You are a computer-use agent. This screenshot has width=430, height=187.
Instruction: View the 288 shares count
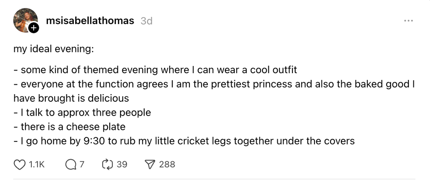click(x=167, y=165)
